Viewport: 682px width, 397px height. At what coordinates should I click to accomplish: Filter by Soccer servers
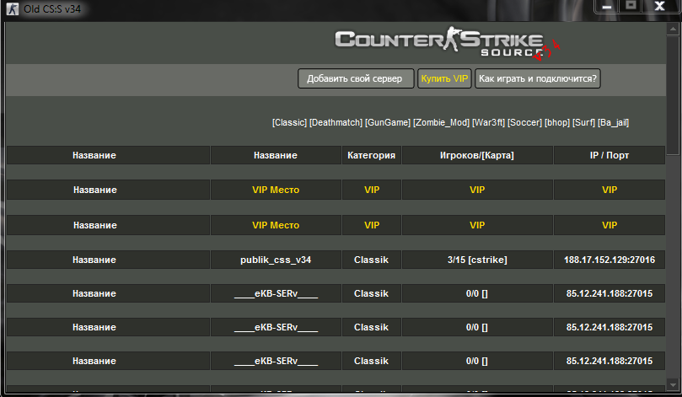pyautogui.click(x=524, y=122)
